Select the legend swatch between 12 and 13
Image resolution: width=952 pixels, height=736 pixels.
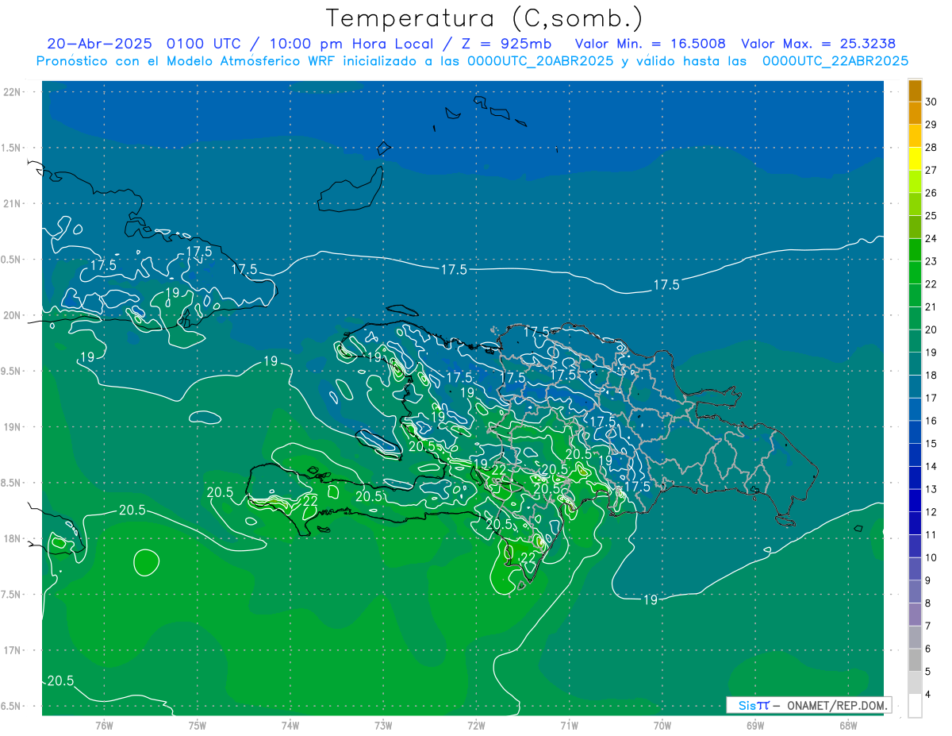[x=915, y=500]
